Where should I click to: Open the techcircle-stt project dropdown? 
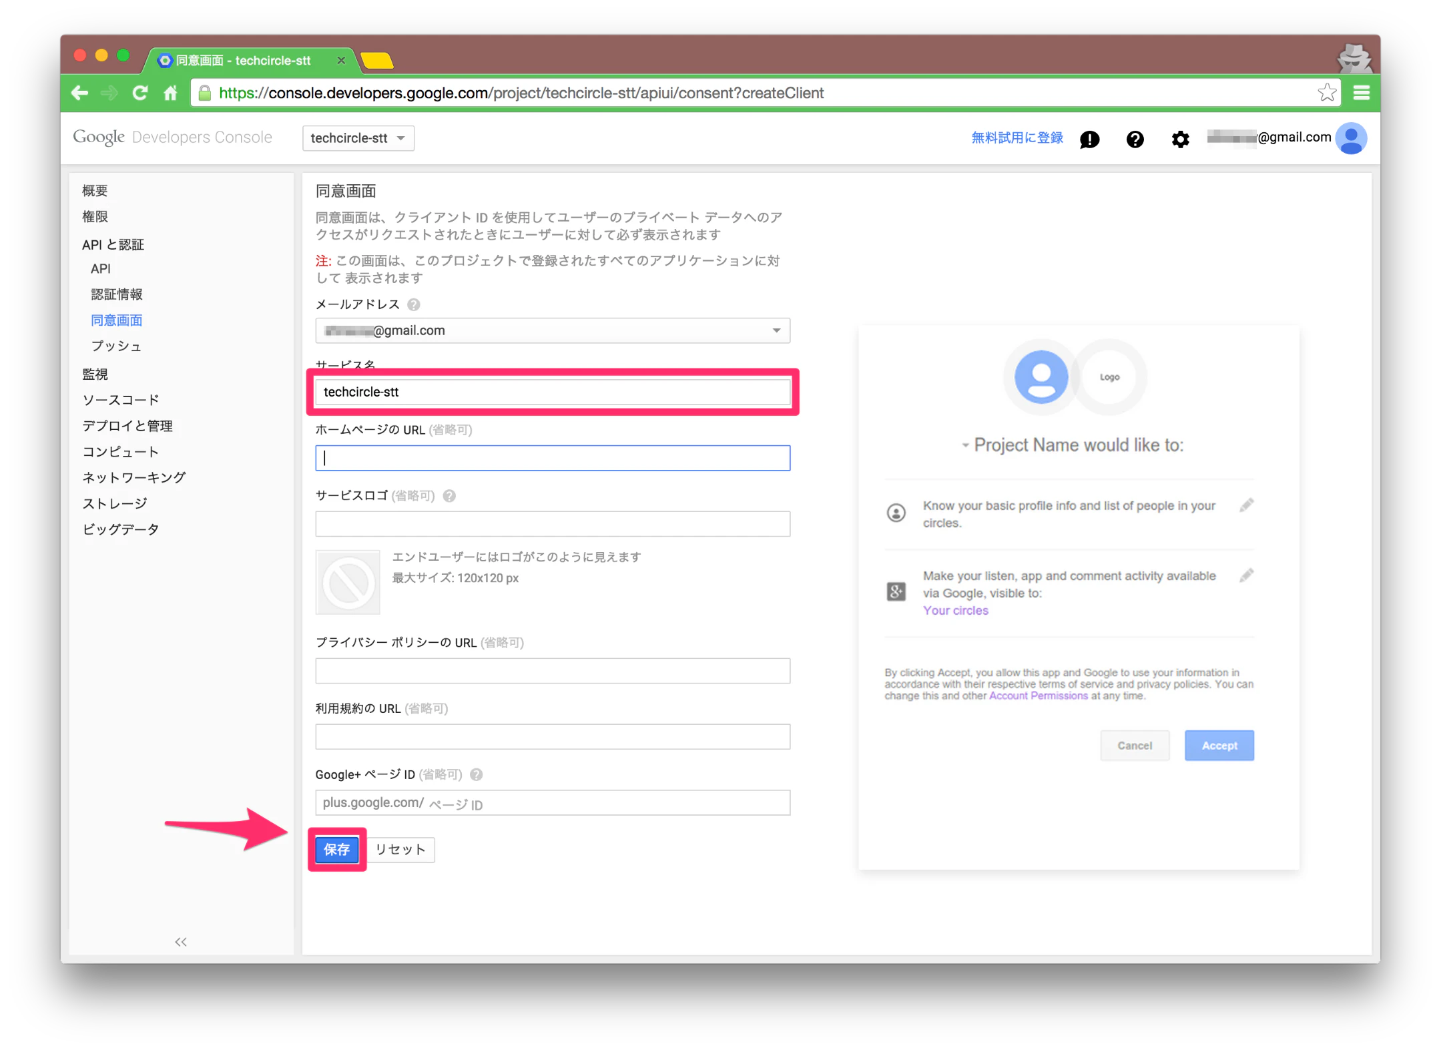(358, 138)
